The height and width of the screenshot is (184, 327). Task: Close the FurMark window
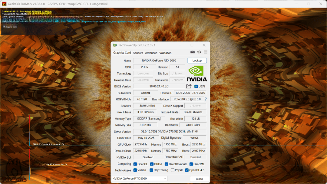pyautogui.click(x=321, y=4)
